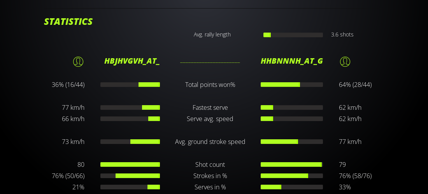Viewport: 428px width, 194px height.
Task: Click the Avg. rally length progress bar
Action: pyautogui.click(x=293, y=35)
